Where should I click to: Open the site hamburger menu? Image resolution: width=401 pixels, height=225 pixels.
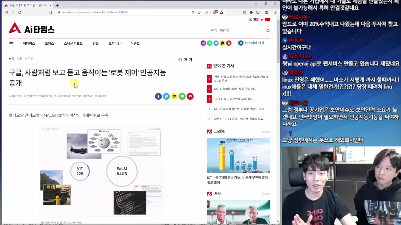[x=11, y=44]
